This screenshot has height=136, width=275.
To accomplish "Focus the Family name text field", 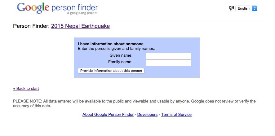I will tap(169, 63).
